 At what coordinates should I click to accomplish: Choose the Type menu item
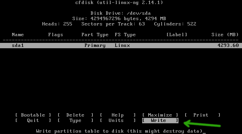coord(75,121)
